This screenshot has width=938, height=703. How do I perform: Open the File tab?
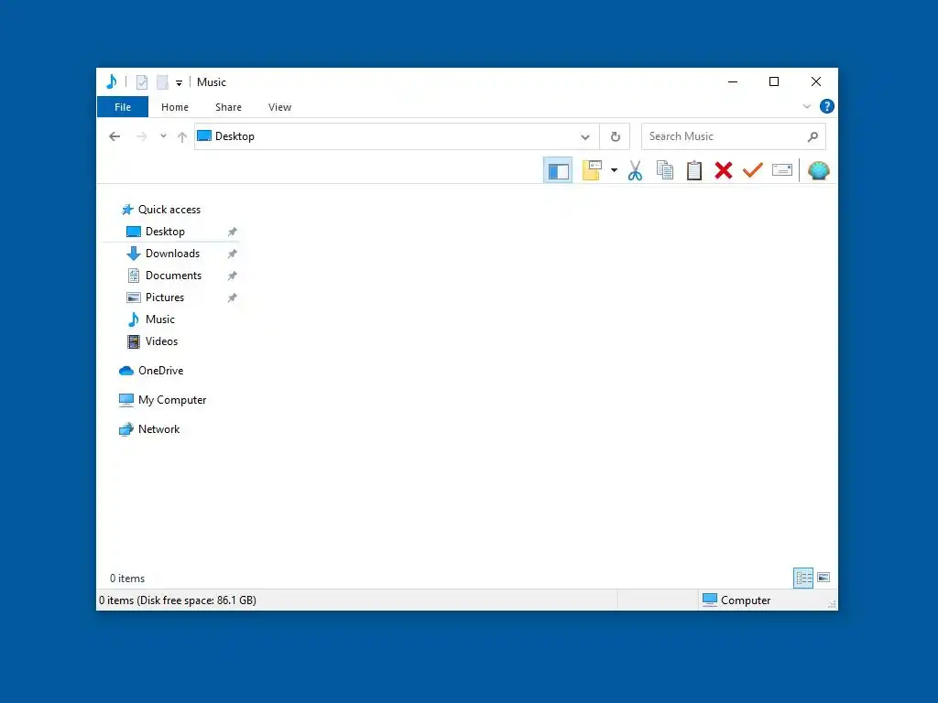123,107
